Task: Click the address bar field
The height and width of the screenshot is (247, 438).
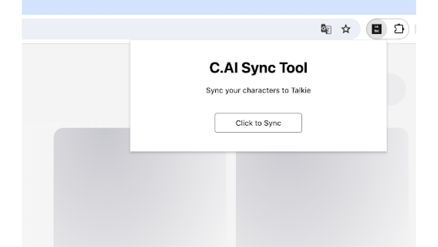Action: pyautogui.click(x=191, y=29)
